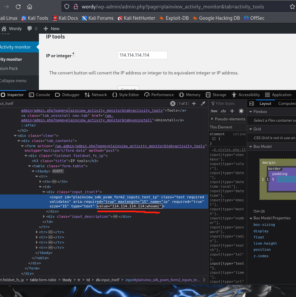Viewport: 296px width, 297px height.
Task: Collapse the div class="clear" node
Action: coord(15,136)
